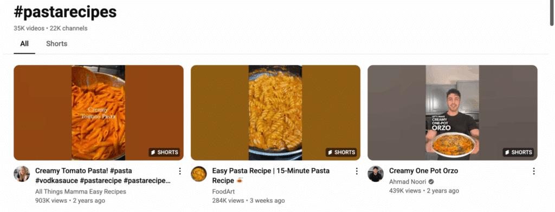Visit Ahmad Noori channel name link

[408, 182]
